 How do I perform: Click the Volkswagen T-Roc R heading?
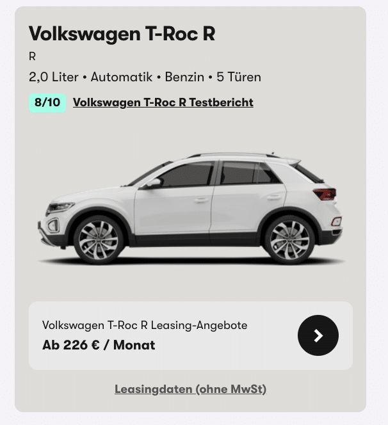122,34
